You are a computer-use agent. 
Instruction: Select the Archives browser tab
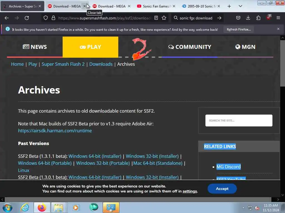click(x=22, y=6)
